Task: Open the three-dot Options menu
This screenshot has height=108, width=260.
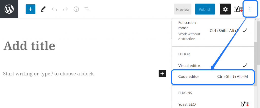Action: (250, 9)
